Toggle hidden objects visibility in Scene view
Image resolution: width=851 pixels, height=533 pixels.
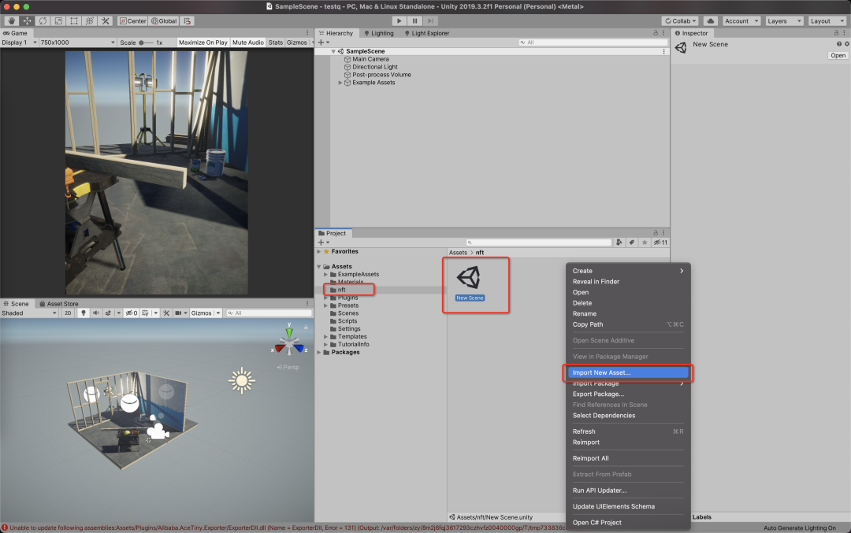132,313
